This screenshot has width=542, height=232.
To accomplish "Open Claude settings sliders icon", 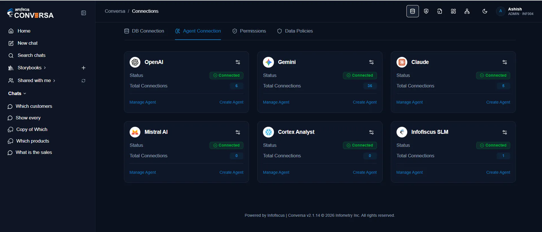I will 505,62.
